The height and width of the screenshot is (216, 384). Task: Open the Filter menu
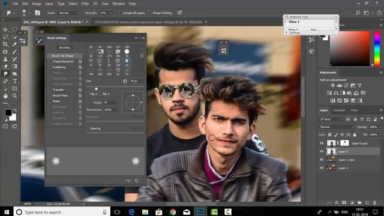pyautogui.click(x=85, y=4)
